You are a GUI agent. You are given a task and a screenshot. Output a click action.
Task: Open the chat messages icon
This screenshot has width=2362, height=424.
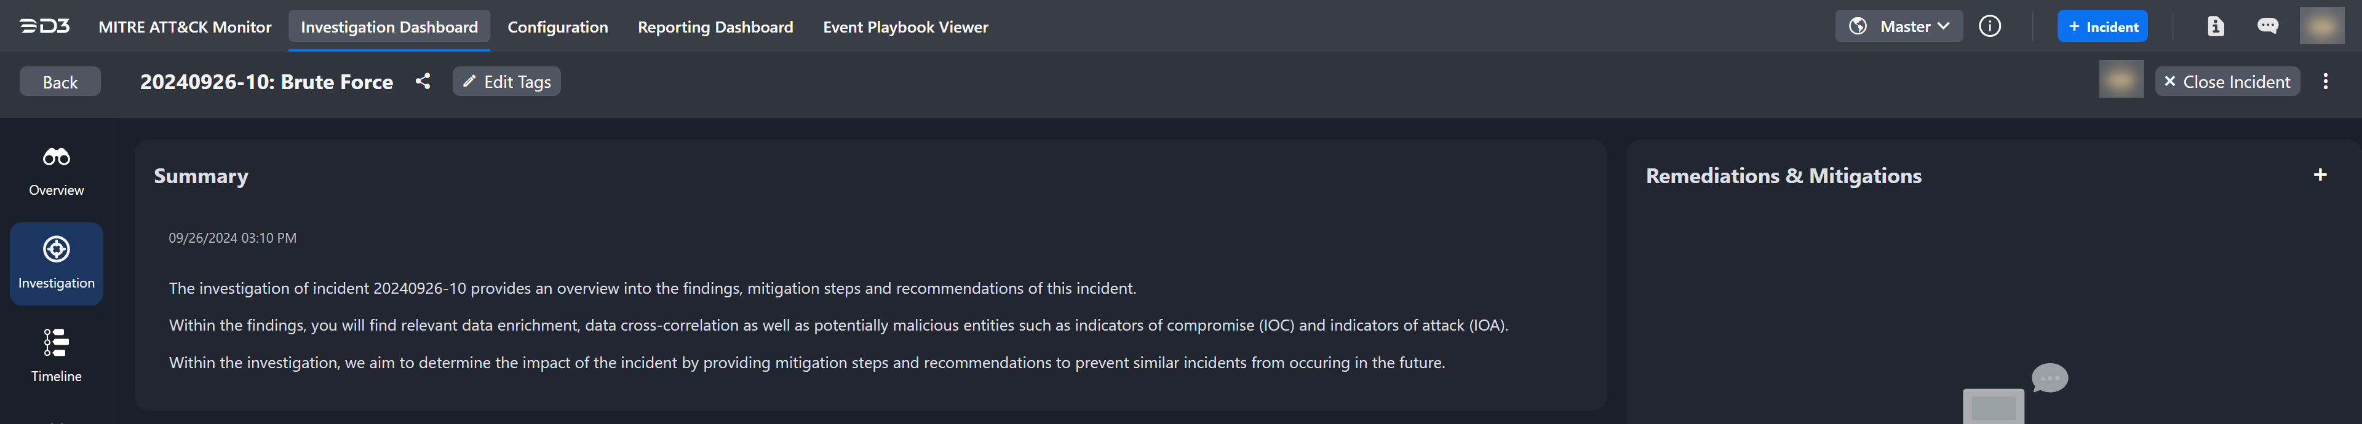(x=2267, y=26)
